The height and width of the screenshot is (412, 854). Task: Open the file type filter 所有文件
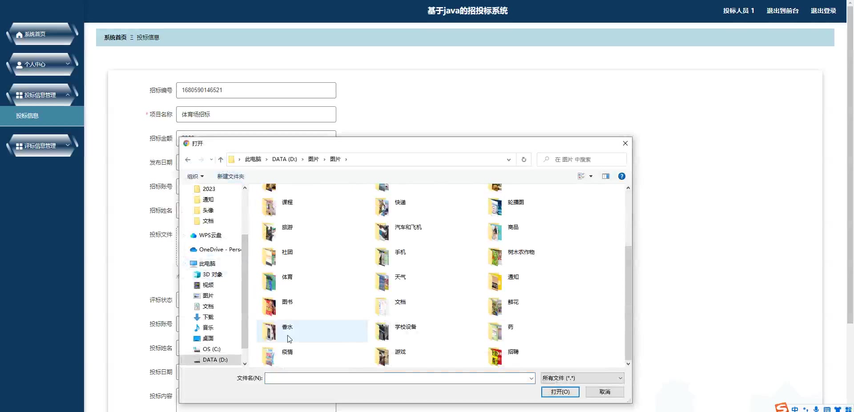click(x=583, y=378)
